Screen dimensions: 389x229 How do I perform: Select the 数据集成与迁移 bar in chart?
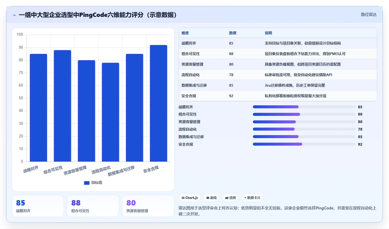pos(134,108)
